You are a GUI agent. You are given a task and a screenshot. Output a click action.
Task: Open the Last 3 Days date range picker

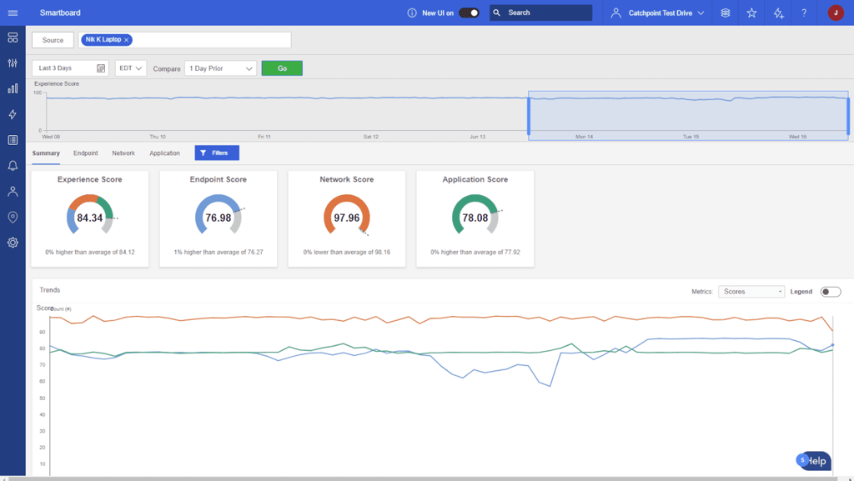pos(69,68)
